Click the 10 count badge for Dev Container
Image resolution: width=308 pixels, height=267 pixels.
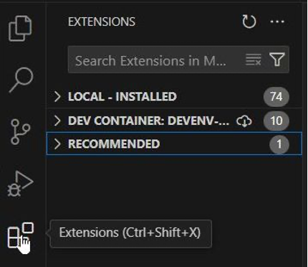click(x=276, y=121)
